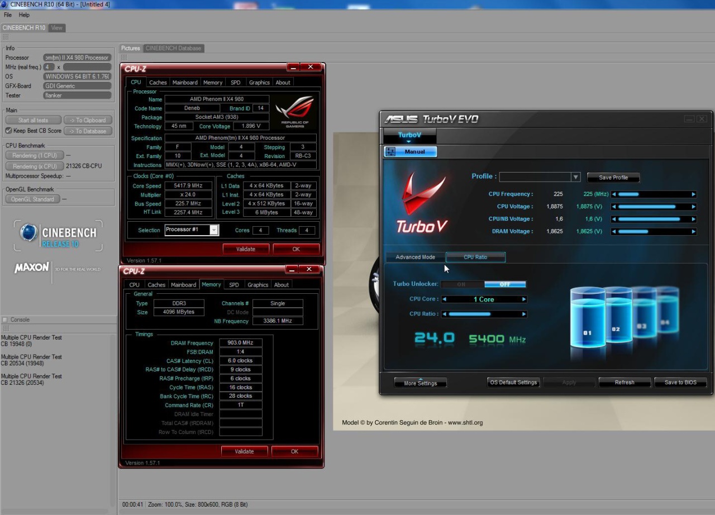
Task: Click the GFX-Board field
Action: 77,86
